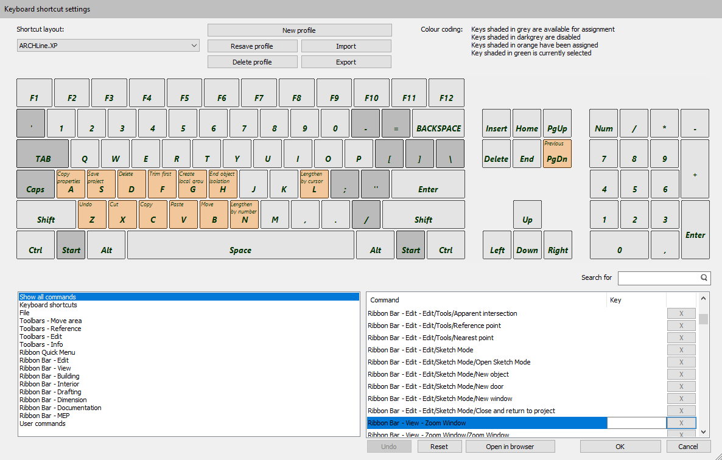This screenshot has height=460, width=722.
Task: Click the X next to Sketch Mode/New window
Action: pos(681,399)
